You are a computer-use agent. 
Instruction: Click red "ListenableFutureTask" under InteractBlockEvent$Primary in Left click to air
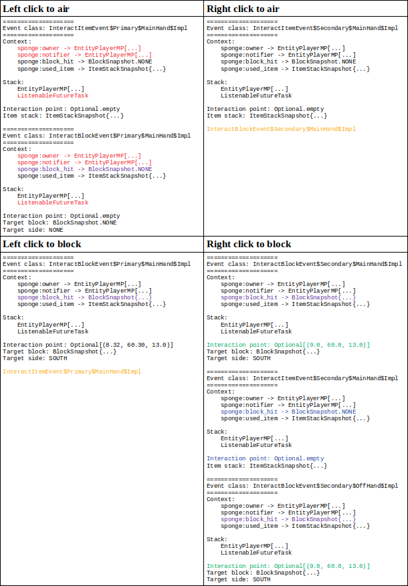coord(53,202)
